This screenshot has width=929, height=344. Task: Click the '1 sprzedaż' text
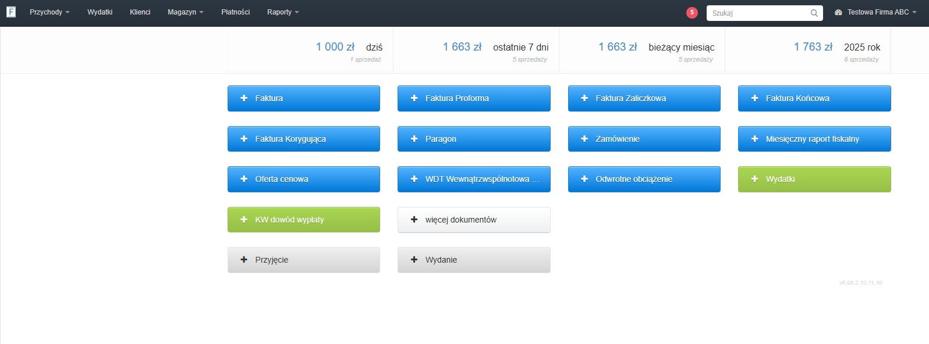[366, 59]
